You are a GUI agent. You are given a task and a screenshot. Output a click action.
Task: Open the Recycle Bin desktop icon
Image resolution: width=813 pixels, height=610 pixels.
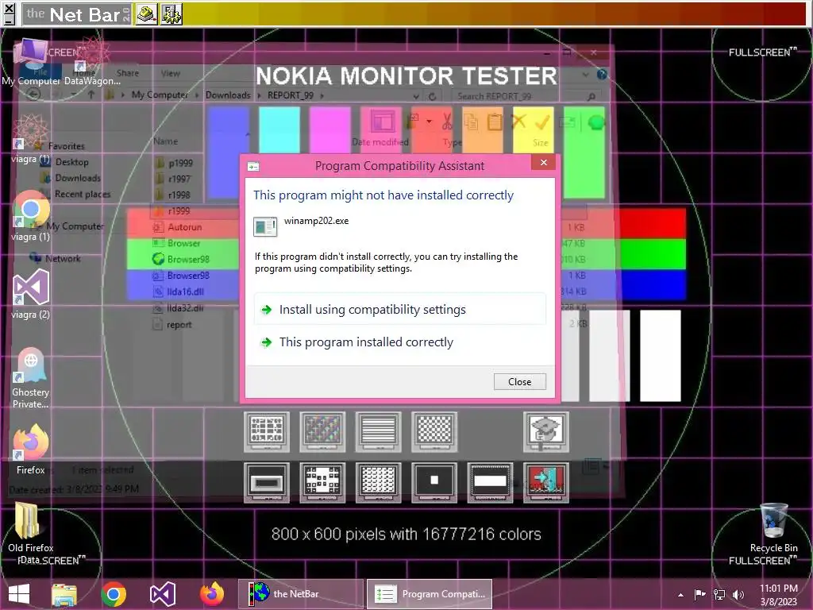(x=773, y=527)
